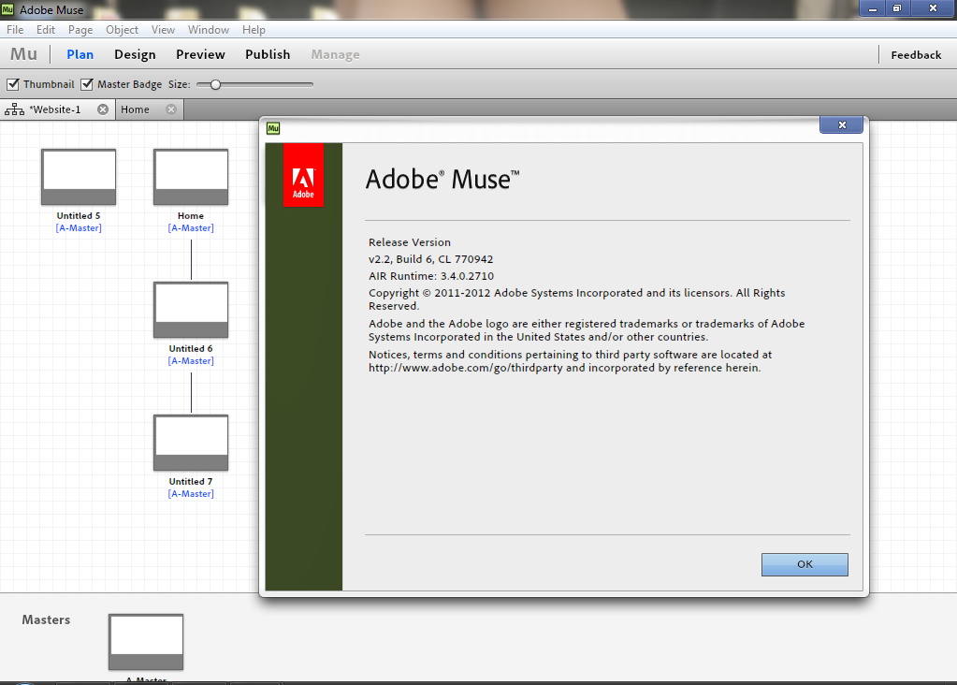Click the Adobe Muse heading in dialog
The width and height of the screenshot is (957, 685).
[x=443, y=180]
